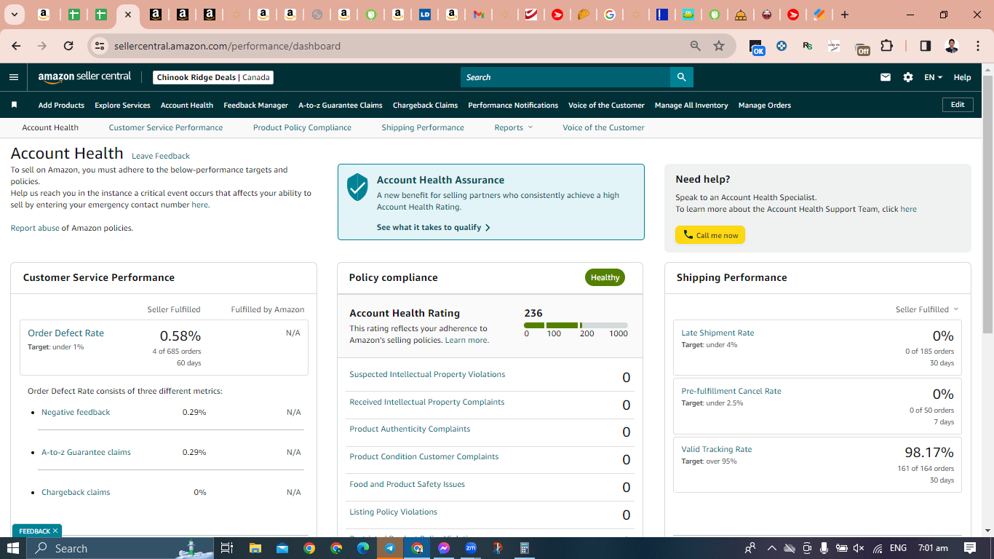Click the Edit button in the menu bar

tap(958, 105)
